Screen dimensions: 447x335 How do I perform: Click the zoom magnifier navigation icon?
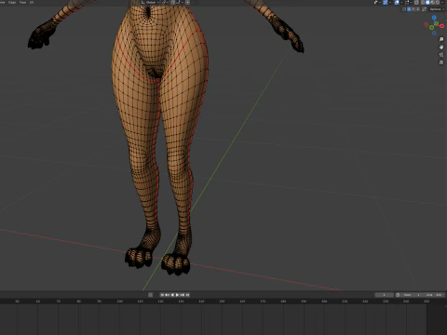(441, 39)
